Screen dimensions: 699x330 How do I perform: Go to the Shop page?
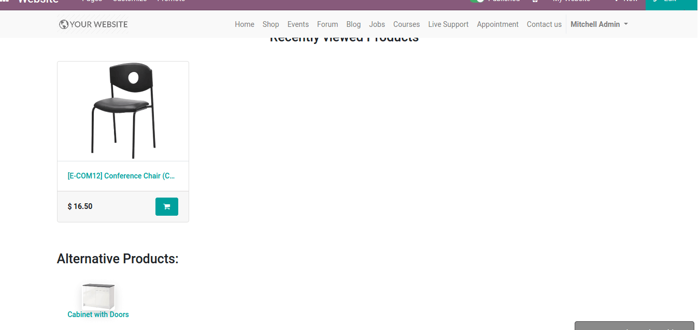tap(270, 24)
